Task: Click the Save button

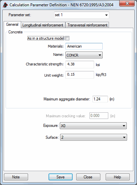Action: click(x=60, y=177)
